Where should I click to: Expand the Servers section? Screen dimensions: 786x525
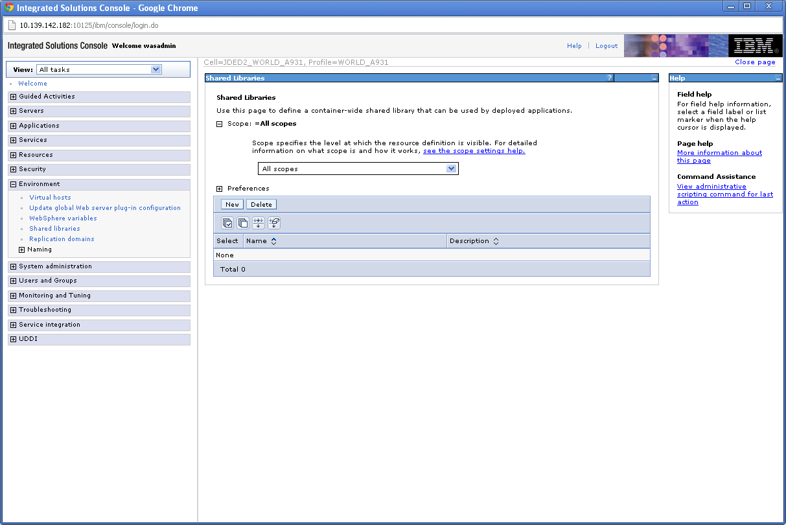(13, 111)
